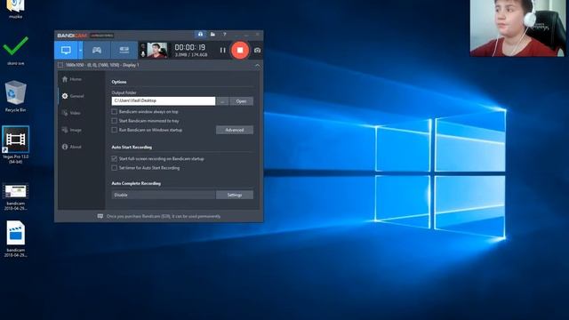The height and width of the screenshot is (320, 569).
Task: Enable Run Bandicam on Windows startup
Action: coord(115,130)
